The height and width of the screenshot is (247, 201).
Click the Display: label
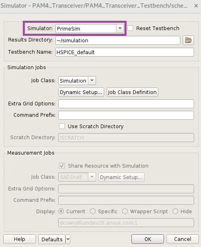click(46, 212)
